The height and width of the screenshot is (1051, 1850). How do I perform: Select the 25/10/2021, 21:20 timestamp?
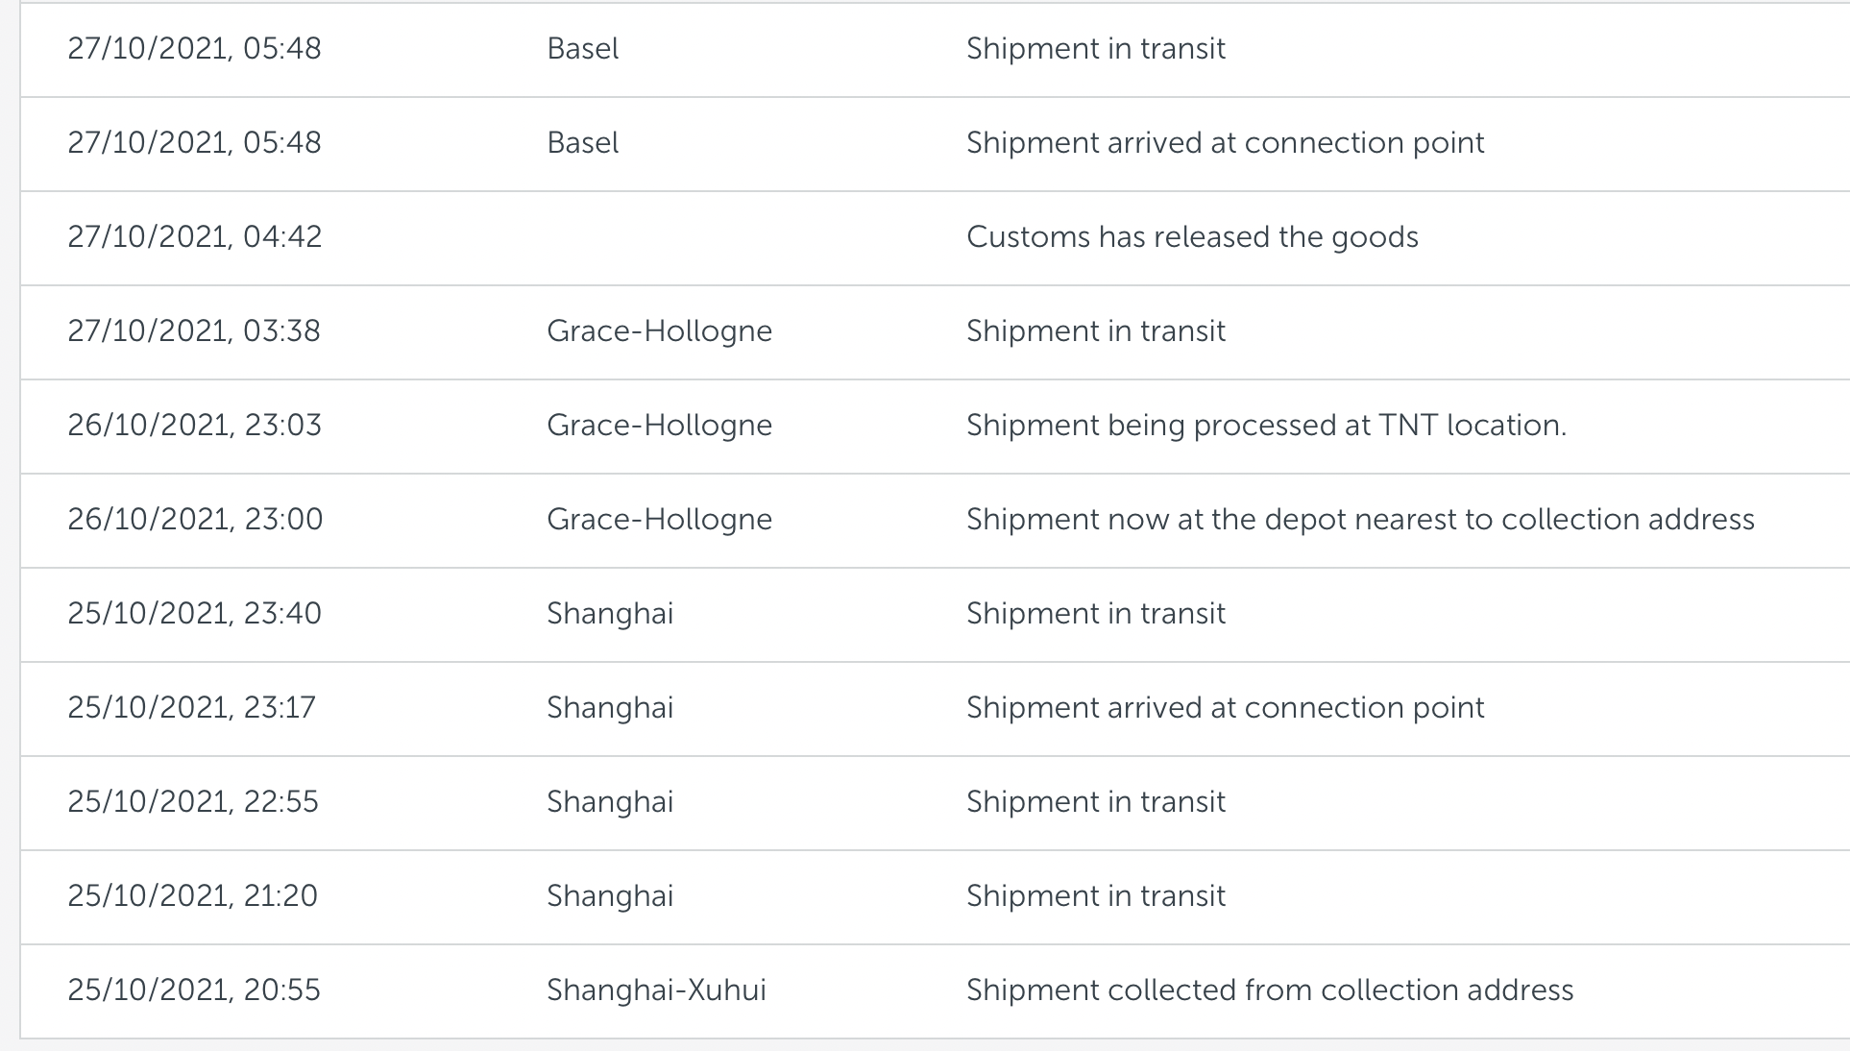[x=192, y=895]
